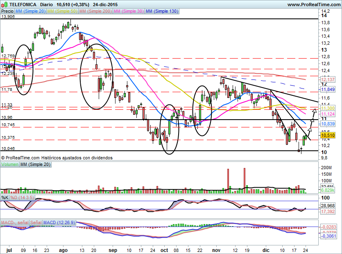342x254 pixels.
Task: Click the 11,849 blue price tag
Action: point(328,89)
